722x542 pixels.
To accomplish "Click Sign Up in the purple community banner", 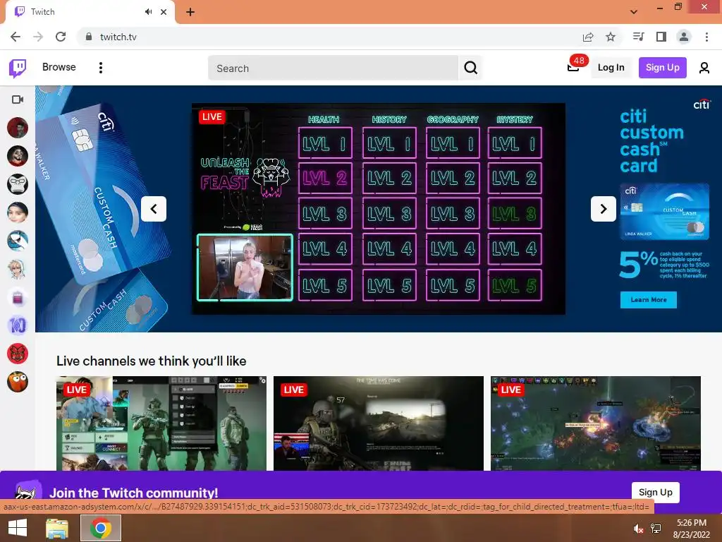I will pos(655,492).
